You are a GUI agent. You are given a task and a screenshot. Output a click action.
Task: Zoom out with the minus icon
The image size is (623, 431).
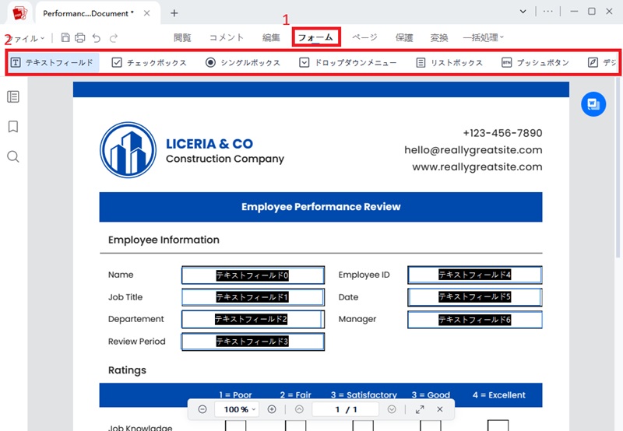pos(202,409)
